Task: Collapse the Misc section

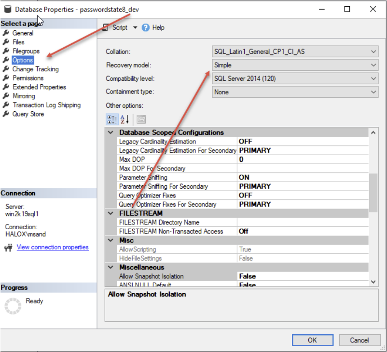Action: coord(111,240)
